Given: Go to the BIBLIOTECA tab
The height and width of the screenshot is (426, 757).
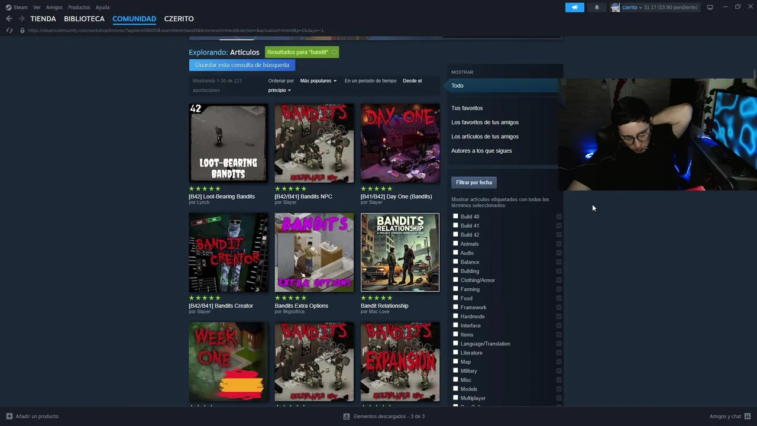Looking at the screenshot, I should pyautogui.click(x=84, y=19).
